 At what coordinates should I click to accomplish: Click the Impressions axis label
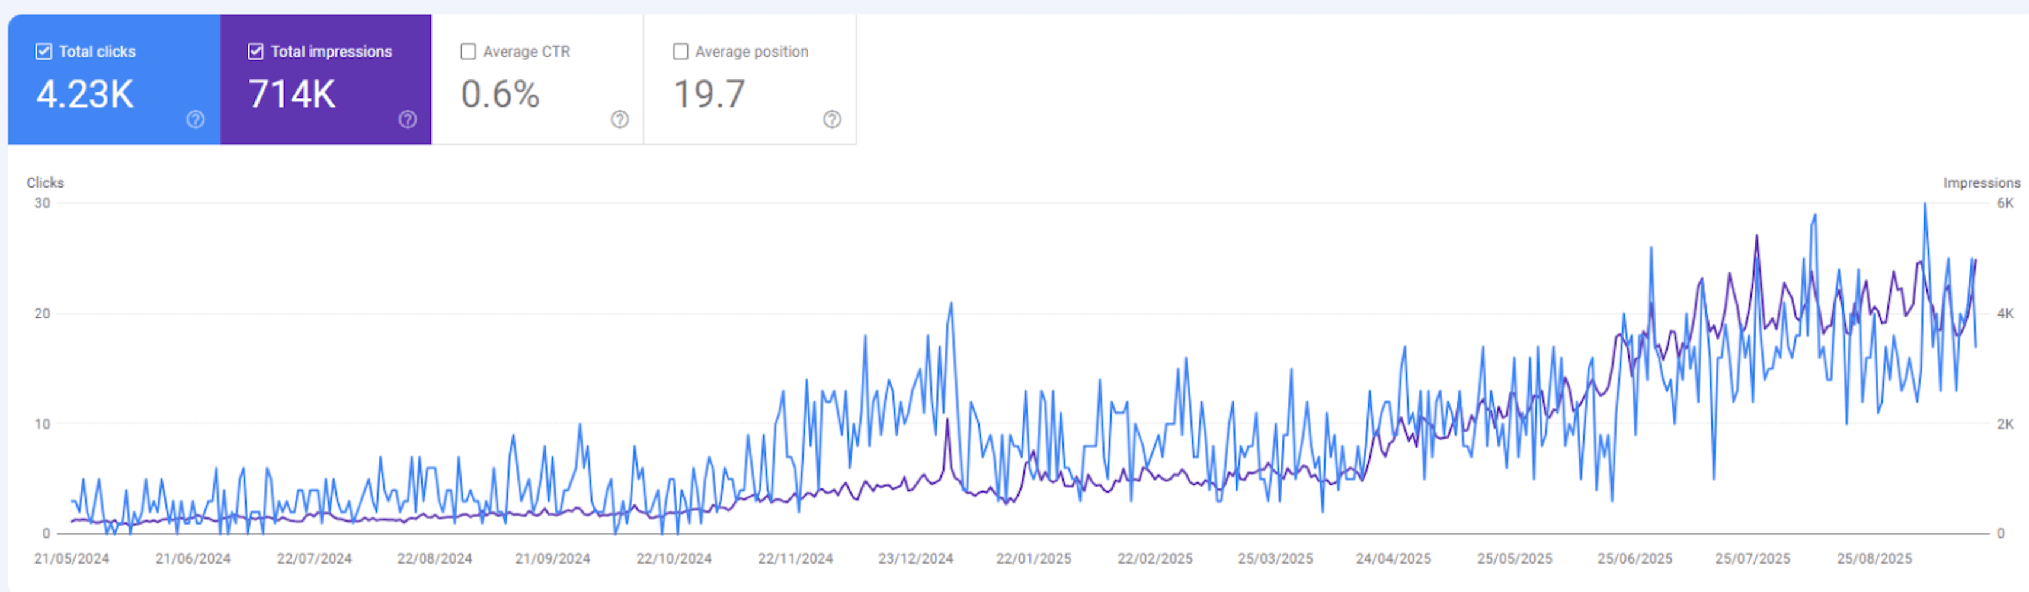1980,183
